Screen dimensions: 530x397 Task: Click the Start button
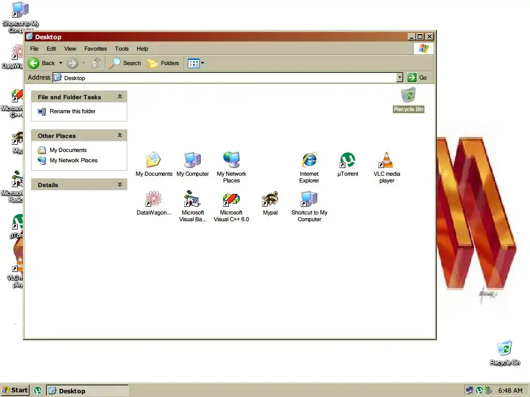click(x=15, y=390)
